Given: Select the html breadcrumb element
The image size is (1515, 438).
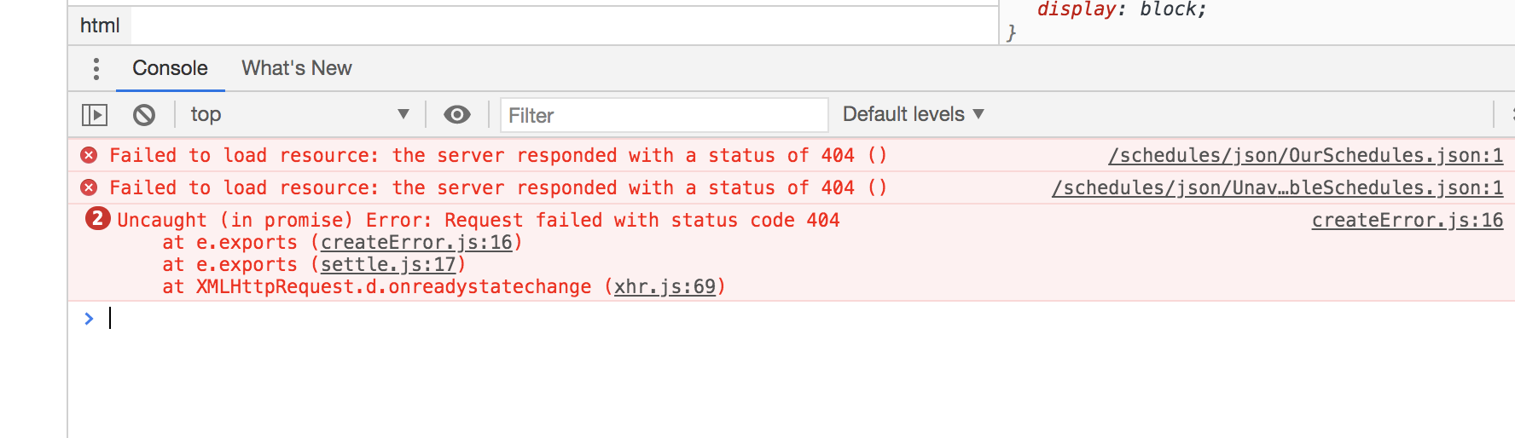Looking at the screenshot, I should (100, 26).
